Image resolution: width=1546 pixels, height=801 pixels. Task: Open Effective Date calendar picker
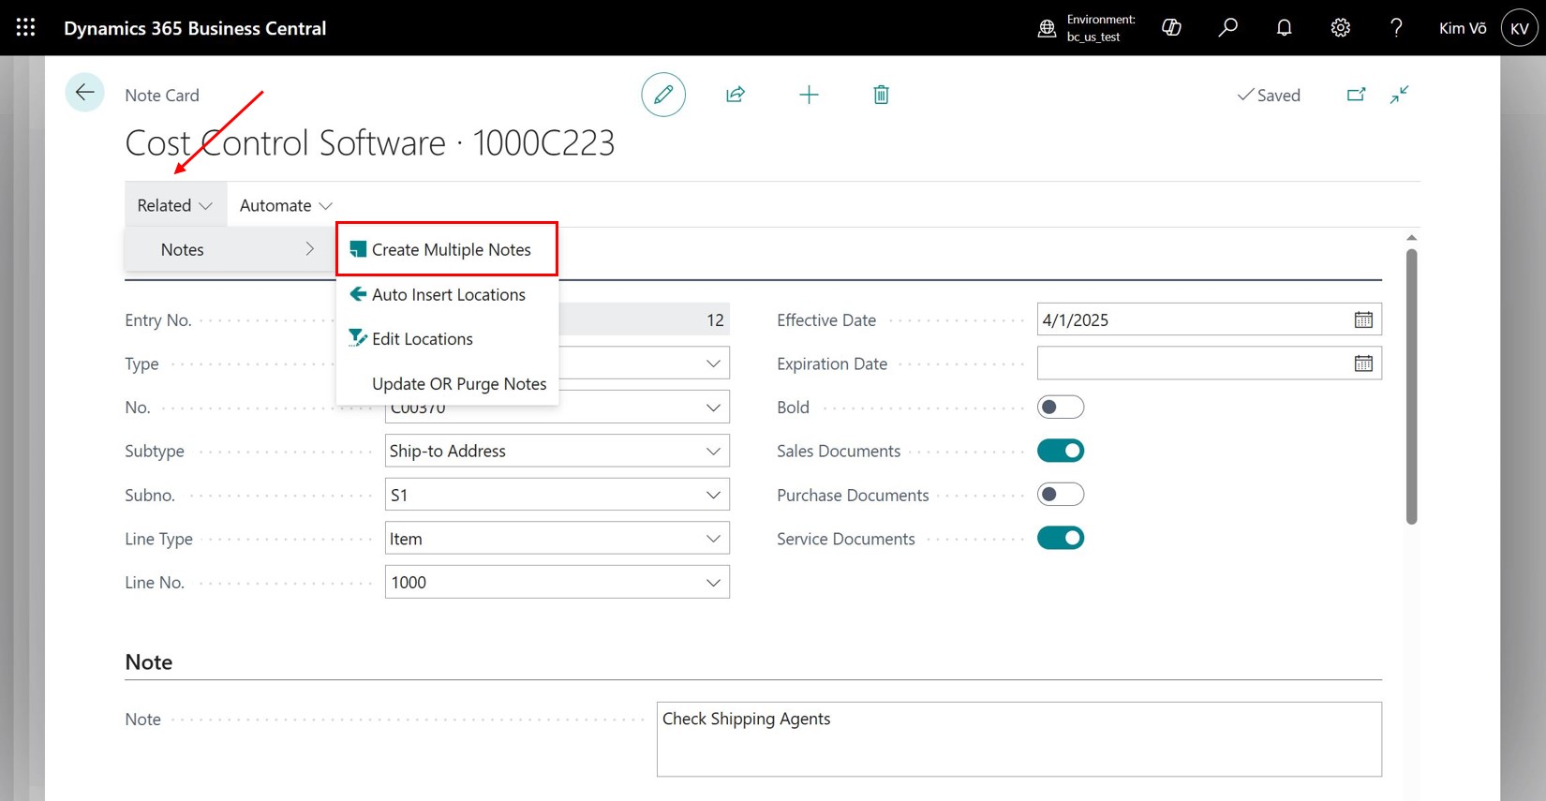(1363, 320)
